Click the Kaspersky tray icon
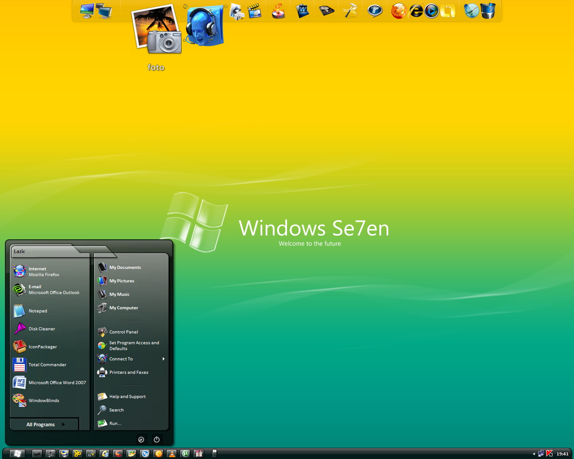Screen dimensions: 574x459 click(549, 454)
